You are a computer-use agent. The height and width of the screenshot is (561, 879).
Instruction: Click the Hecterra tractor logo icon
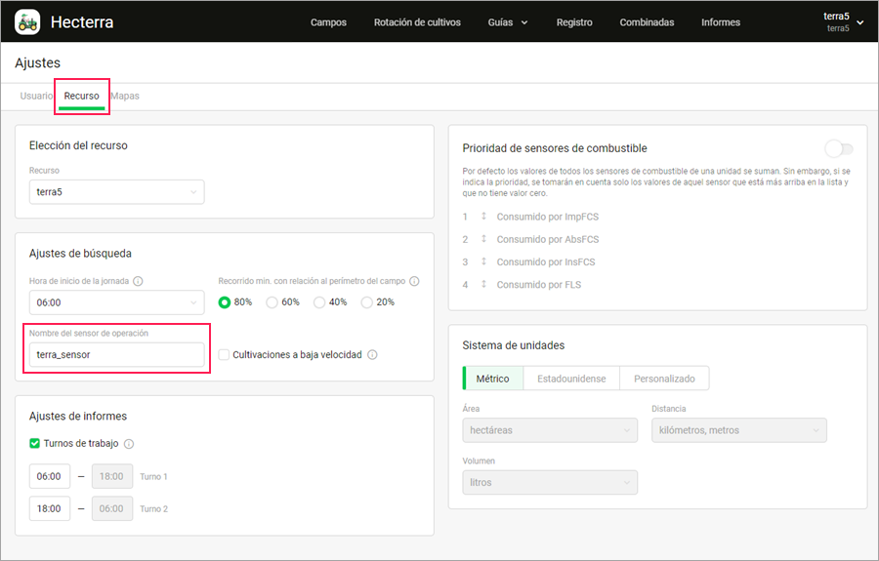point(27,21)
